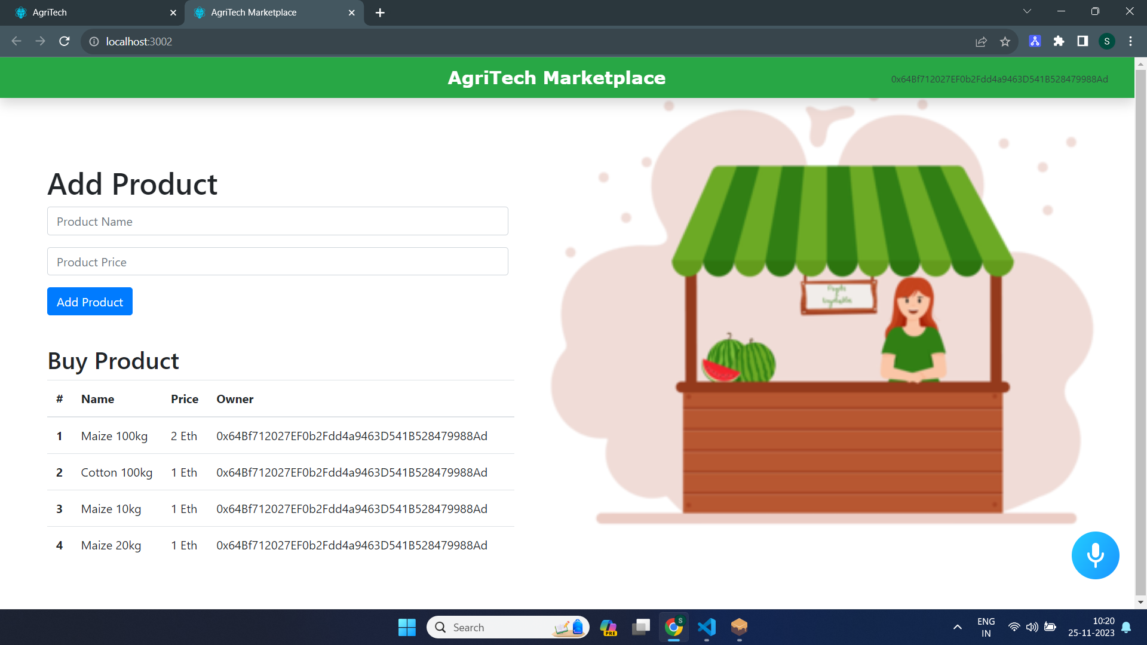1147x645 pixels.
Task: Click the share page icon
Action: (981, 41)
